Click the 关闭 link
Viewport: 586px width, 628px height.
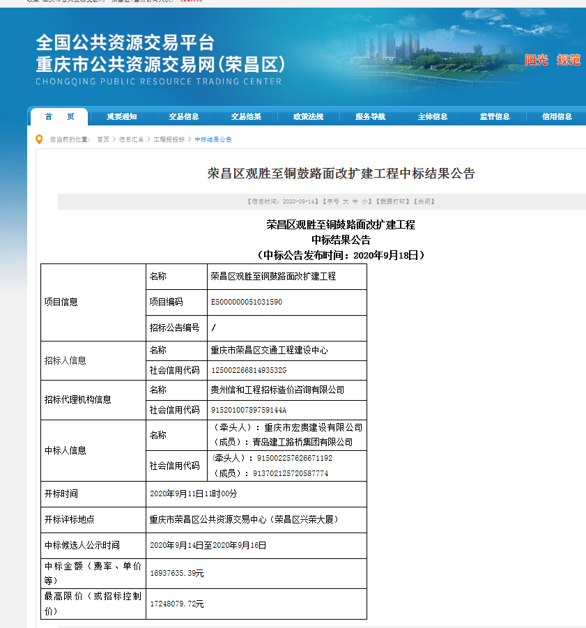coord(424,201)
